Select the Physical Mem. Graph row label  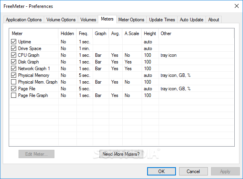[37, 82]
